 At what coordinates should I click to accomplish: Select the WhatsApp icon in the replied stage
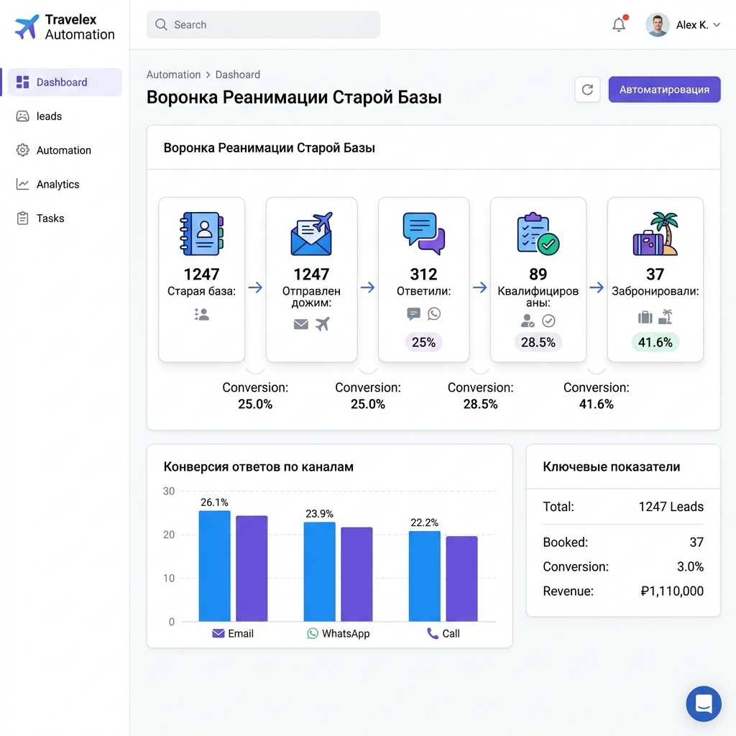[x=433, y=314]
